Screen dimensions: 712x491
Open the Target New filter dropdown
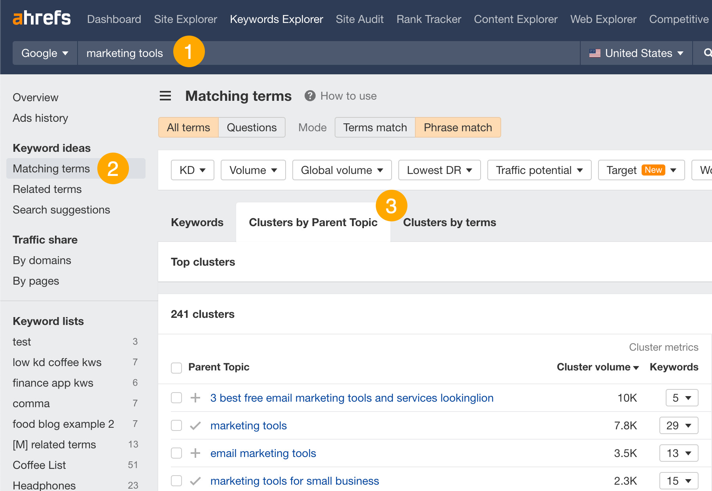[642, 170]
